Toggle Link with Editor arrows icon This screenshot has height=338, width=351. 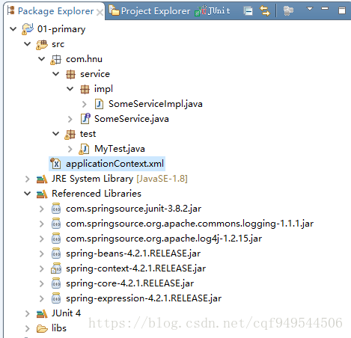click(x=265, y=11)
